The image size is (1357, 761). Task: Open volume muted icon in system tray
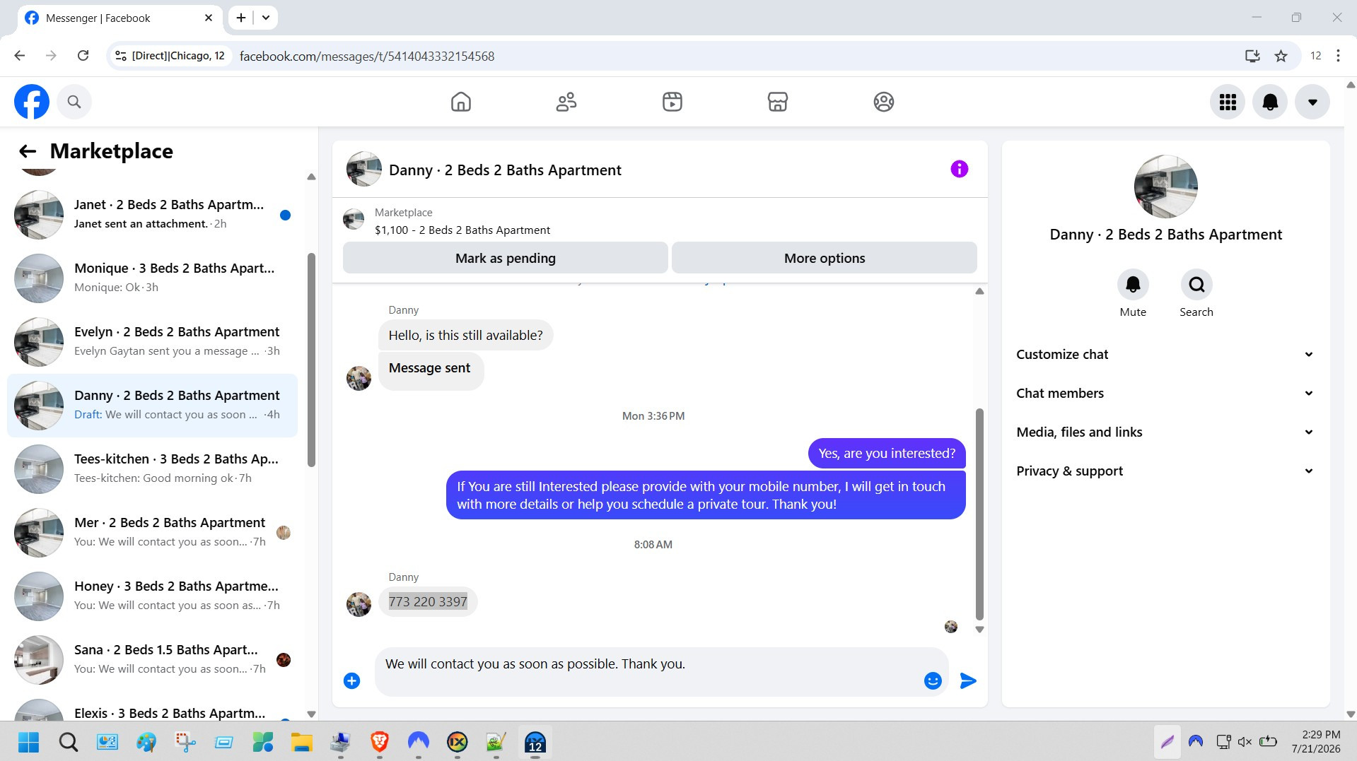1245,742
